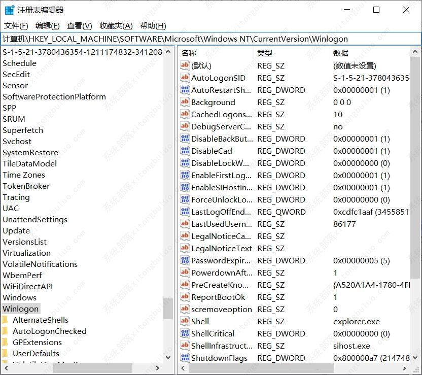Image resolution: width=422 pixels, height=375 pixels.
Task: Open the 文件(F) menu
Action: coord(16,26)
